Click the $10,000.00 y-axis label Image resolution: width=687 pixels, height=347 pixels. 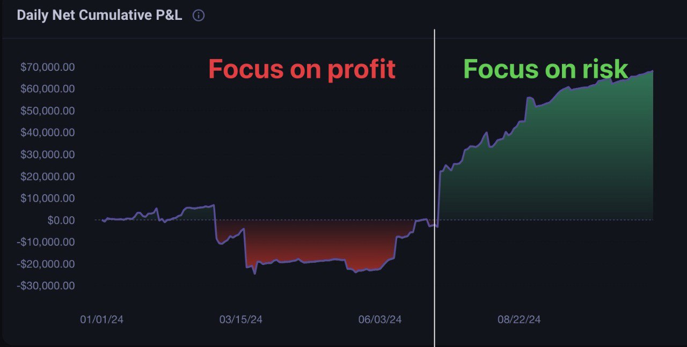[x=47, y=198]
